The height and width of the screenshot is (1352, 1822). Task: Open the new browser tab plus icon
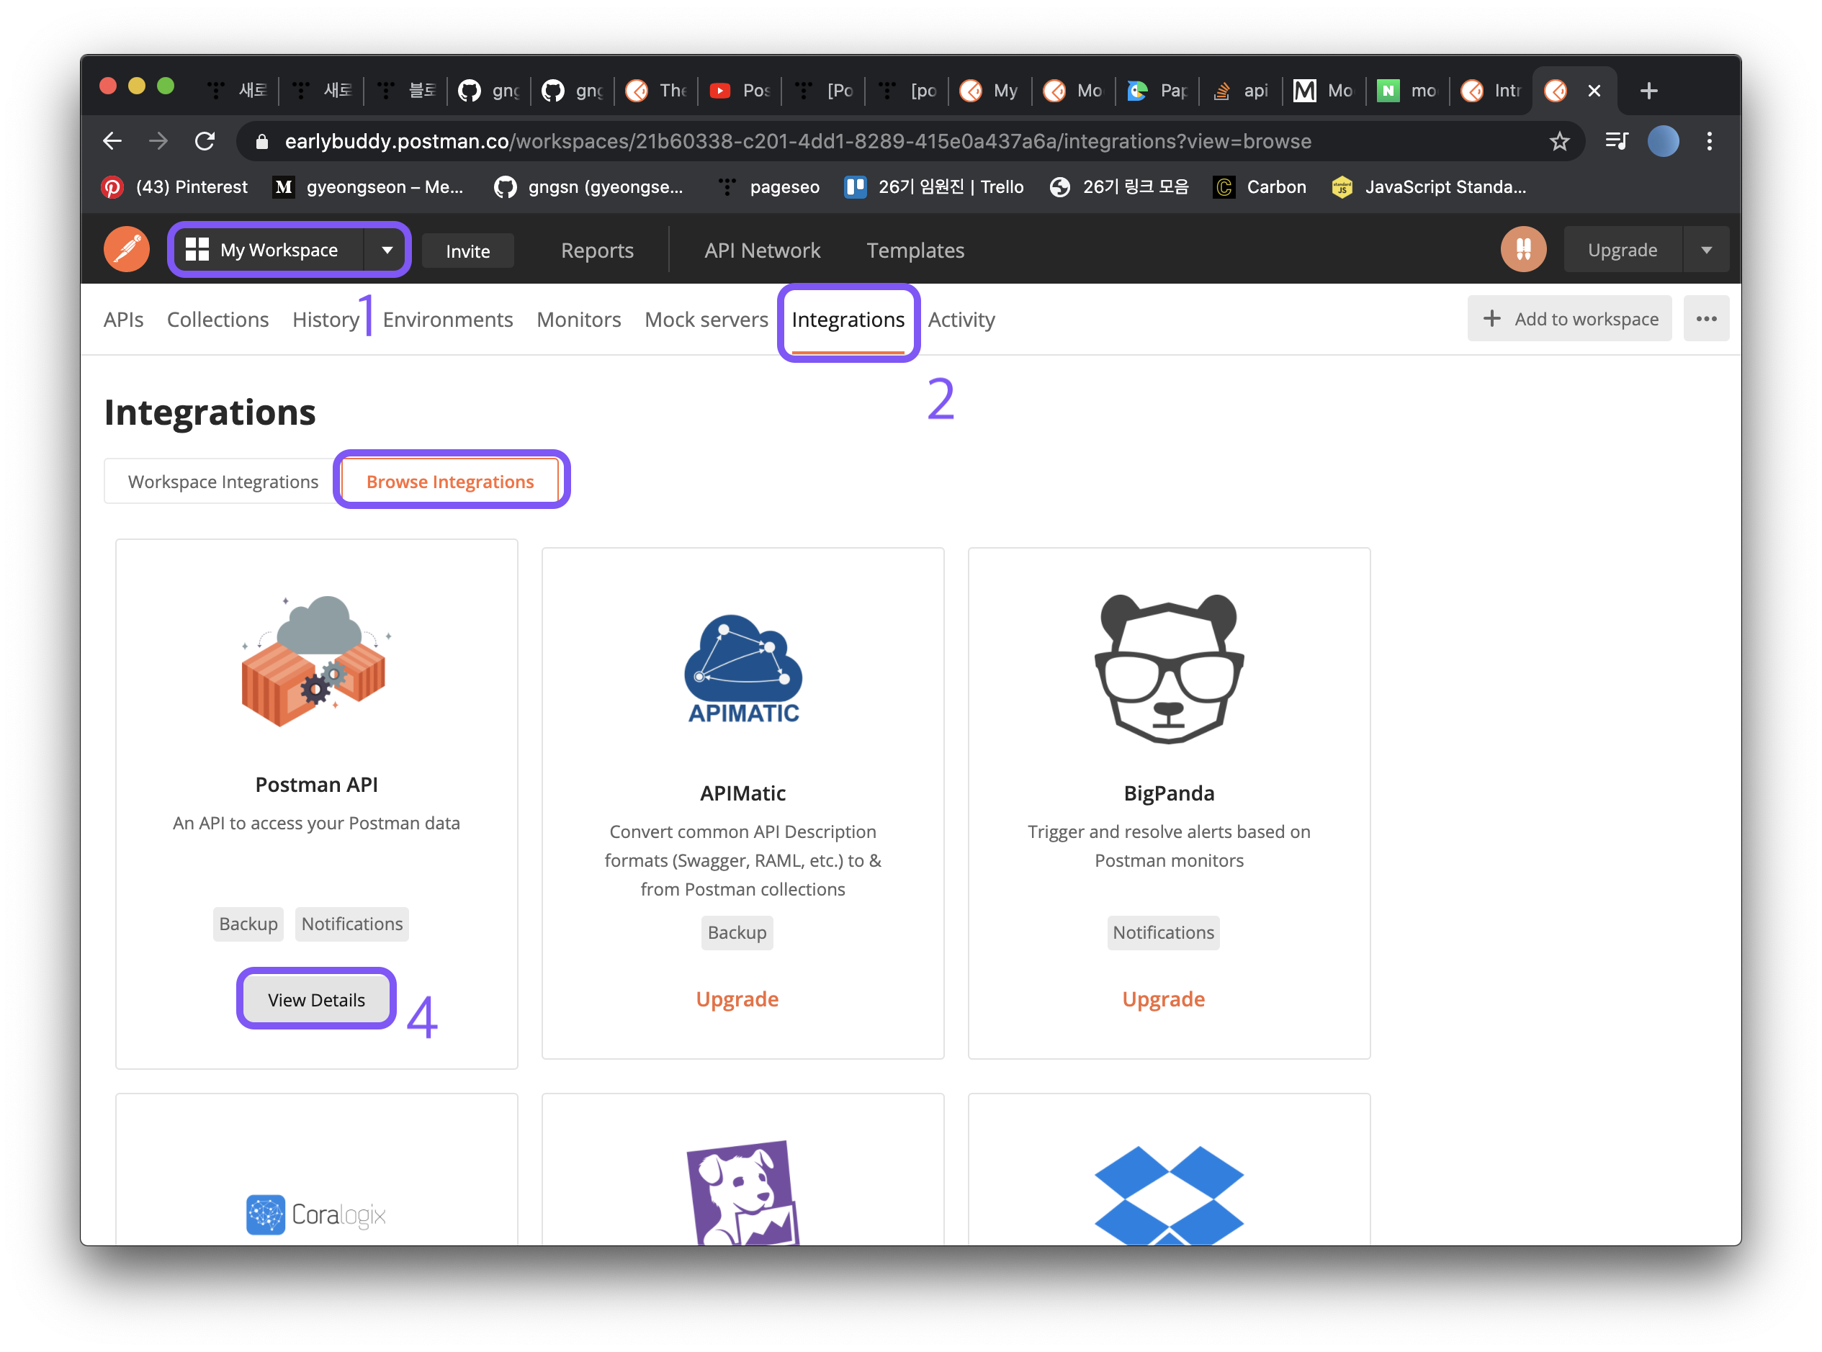pos(1648,90)
